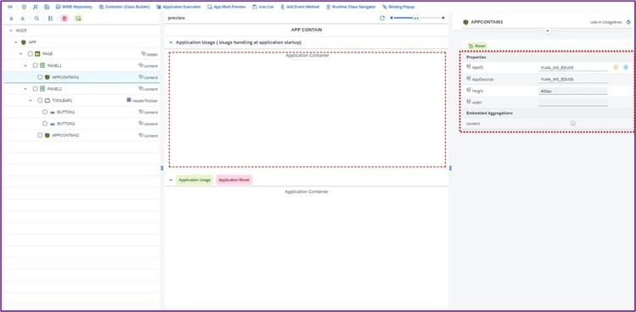Click the width input field
Viewport: 636px width, 312px height.
pyautogui.click(x=573, y=103)
